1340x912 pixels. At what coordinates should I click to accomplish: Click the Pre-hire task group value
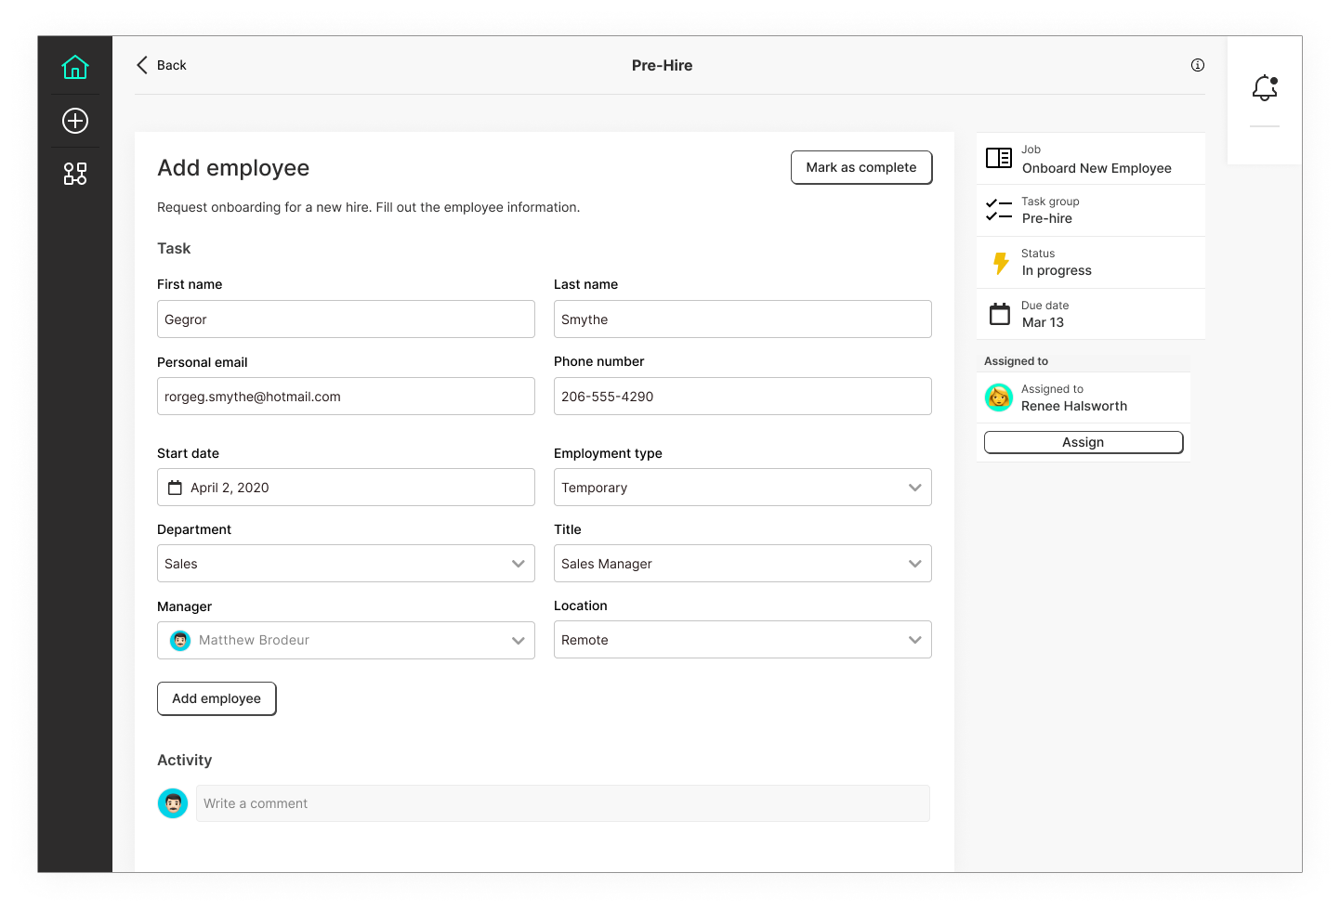[x=1047, y=218]
